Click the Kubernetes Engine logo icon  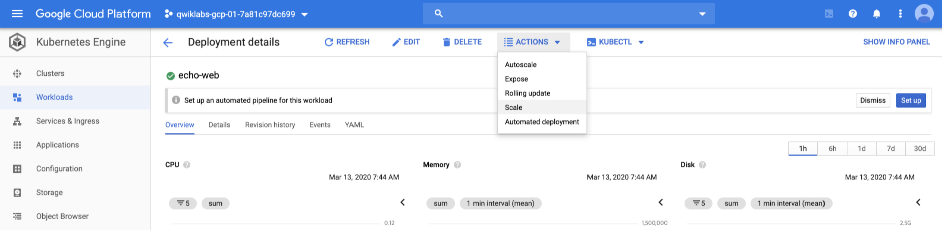click(17, 42)
